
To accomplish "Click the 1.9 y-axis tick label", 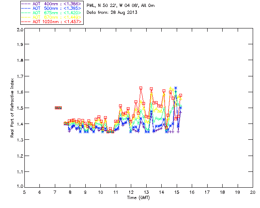I will pos(20,44).
